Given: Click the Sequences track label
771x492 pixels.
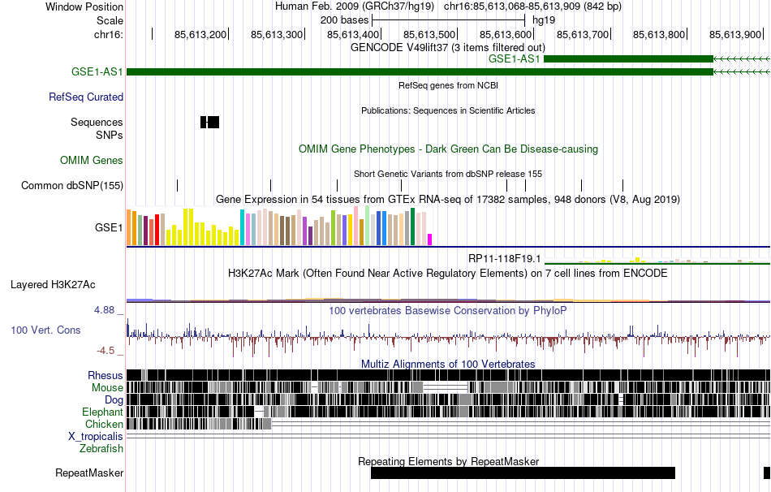Looking at the screenshot, I should [97, 122].
